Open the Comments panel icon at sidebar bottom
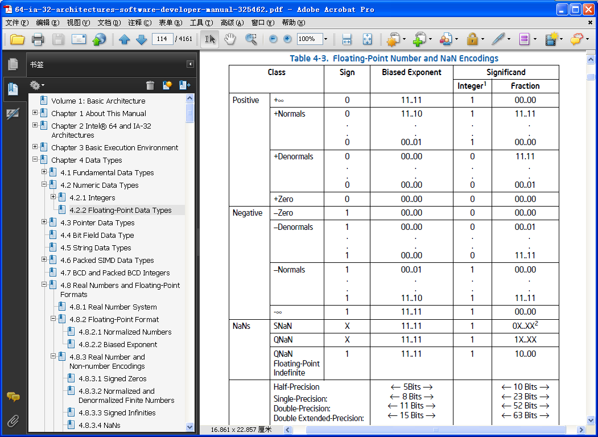 pos(13,397)
